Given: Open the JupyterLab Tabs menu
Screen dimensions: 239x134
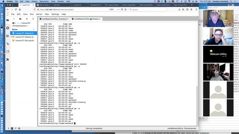Looking at the screenshot, I should 47,14.
